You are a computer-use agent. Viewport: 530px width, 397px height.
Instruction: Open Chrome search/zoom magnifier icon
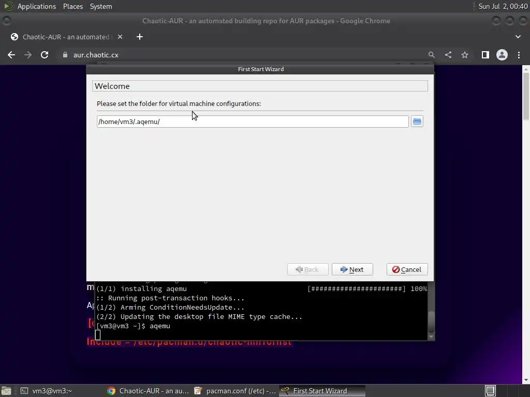point(431,55)
